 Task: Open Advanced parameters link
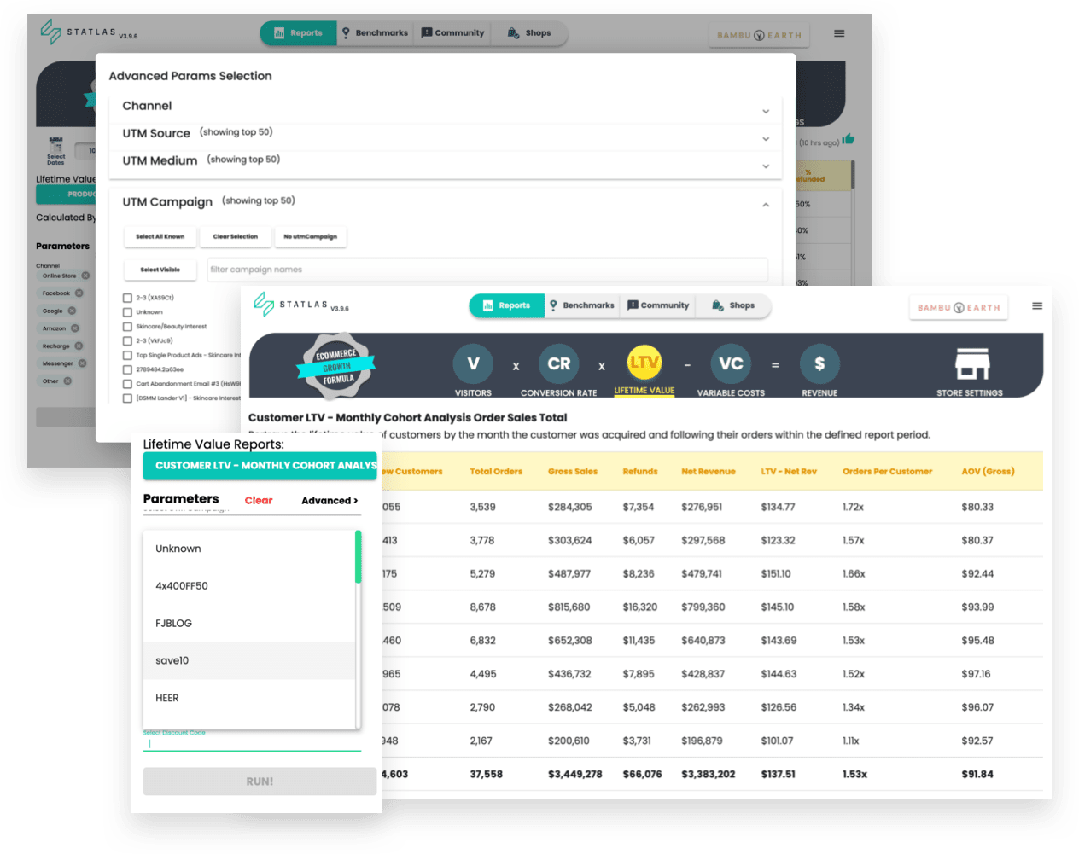pyautogui.click(x=330, y=501)
